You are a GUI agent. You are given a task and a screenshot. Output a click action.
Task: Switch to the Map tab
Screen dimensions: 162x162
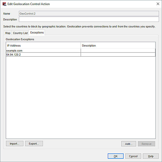coord(8,33)
